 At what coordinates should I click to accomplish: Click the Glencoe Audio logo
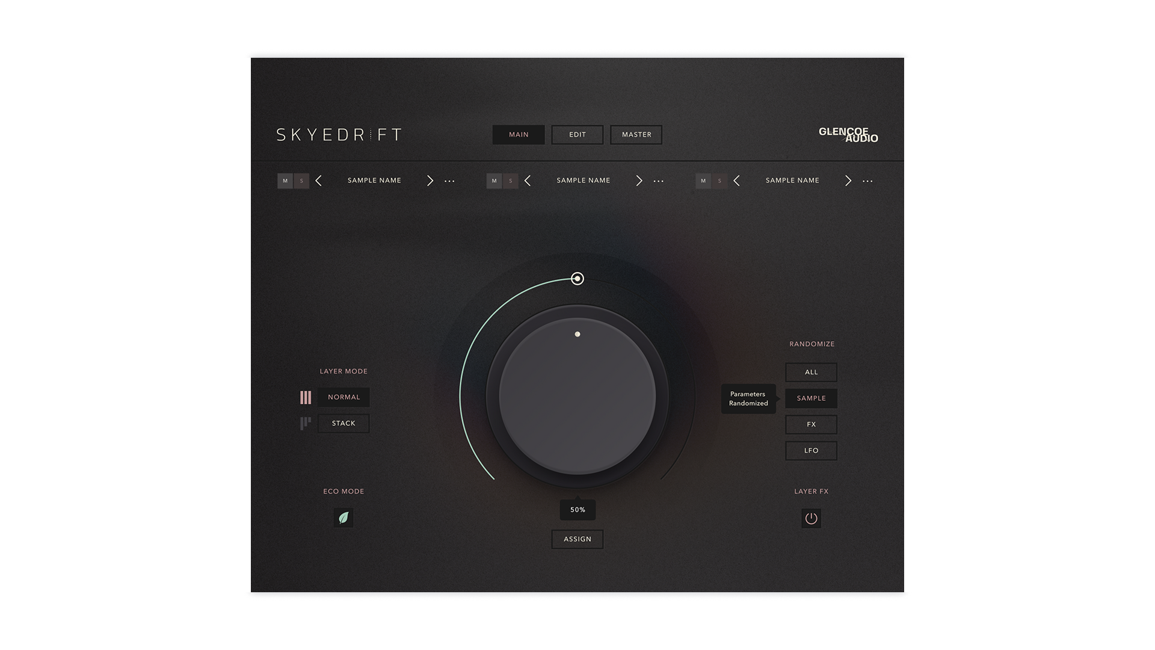tap(848, 135)
